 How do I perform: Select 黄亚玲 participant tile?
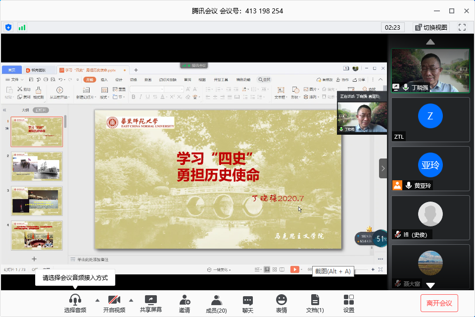point(430,169)
